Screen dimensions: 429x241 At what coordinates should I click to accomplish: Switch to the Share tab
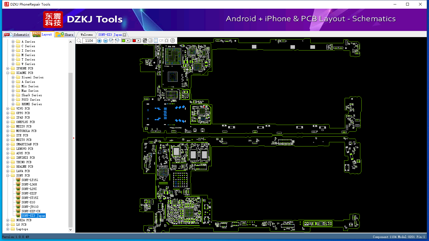tap(64, 34)
